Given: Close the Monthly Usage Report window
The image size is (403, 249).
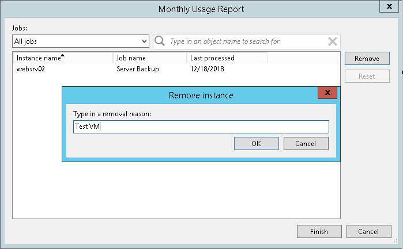Looking at the screenshot, I should click(389, 6).
